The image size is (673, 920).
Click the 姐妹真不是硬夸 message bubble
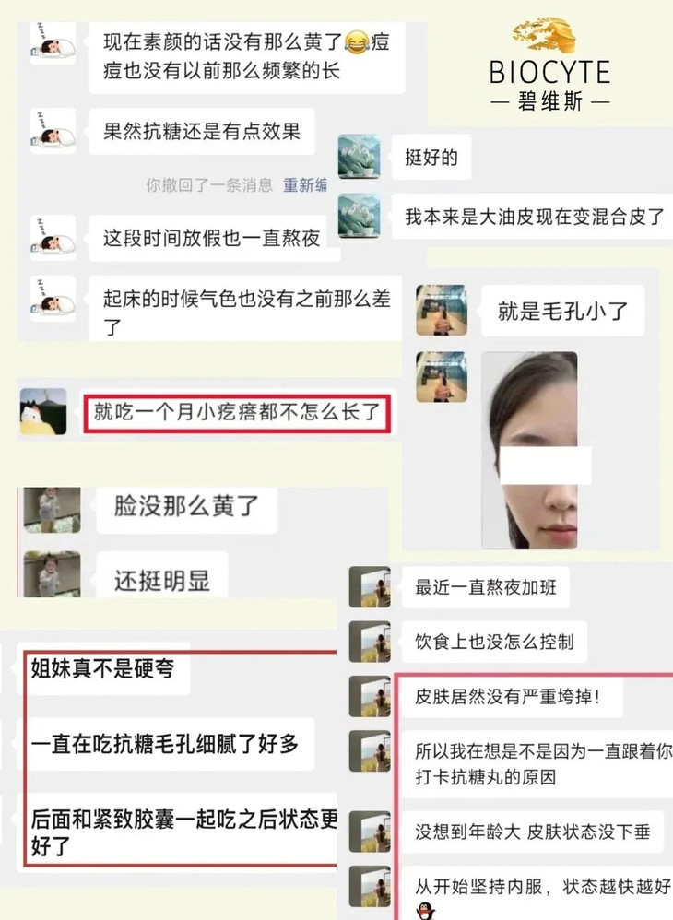pyautogui.click(x=106, y=669)
